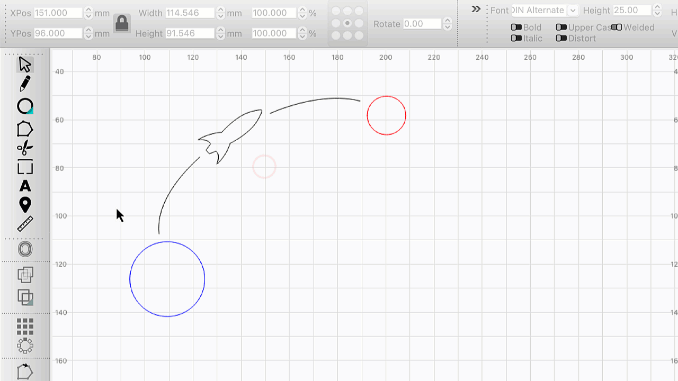678x381 pixels.
Task: Pick the pencil Draw Lines tool
Action: 25,84
